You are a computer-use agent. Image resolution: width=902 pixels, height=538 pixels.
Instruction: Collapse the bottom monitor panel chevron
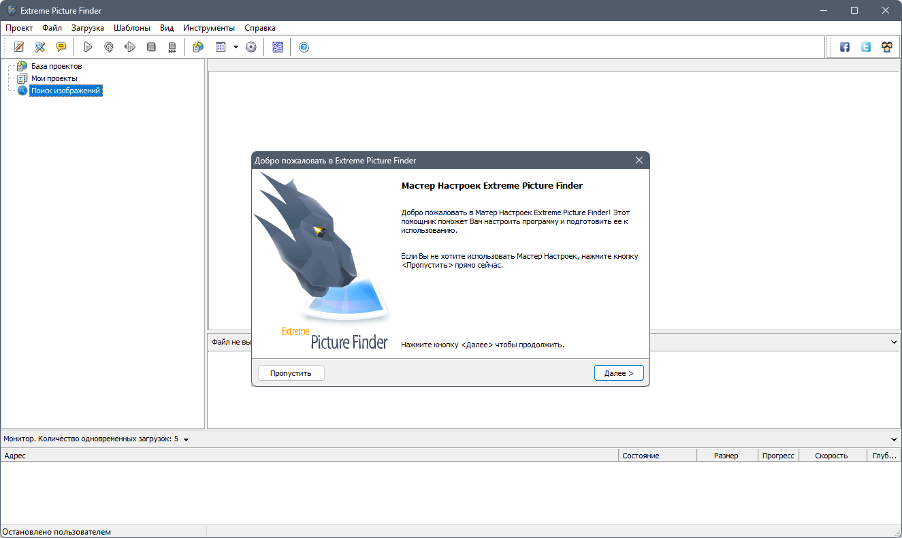pos(895,439)
